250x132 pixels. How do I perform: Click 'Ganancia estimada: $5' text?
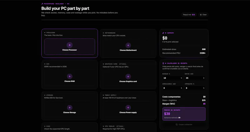[172, 118]
